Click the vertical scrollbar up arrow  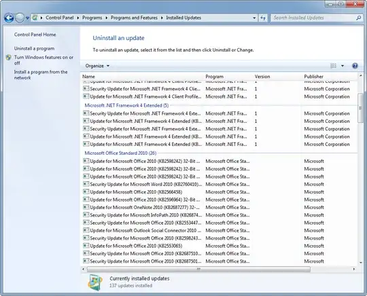(360, 76)
